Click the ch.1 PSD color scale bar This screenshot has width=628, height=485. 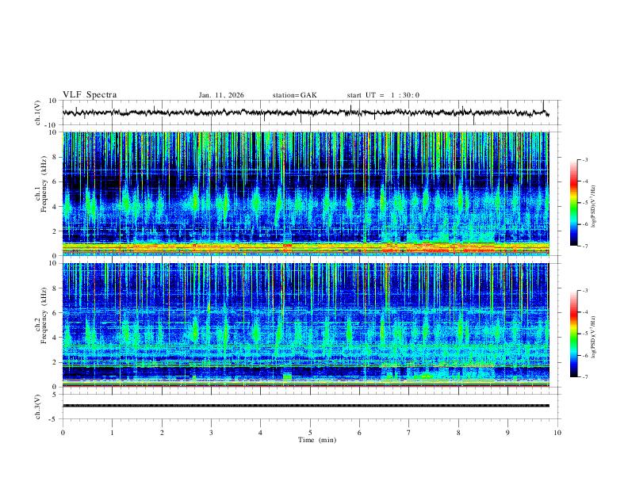(x=573, y=203)
